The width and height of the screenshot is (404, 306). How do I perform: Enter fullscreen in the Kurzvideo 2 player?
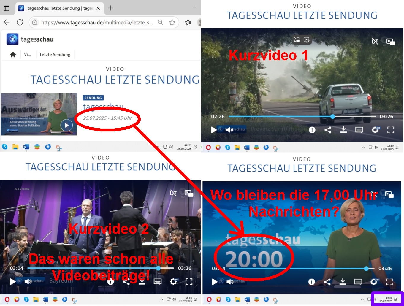pos(189,281)
